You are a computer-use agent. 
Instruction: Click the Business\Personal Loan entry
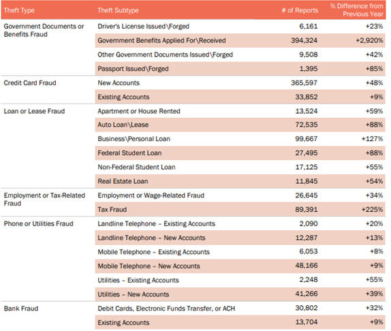coord(134,139)
